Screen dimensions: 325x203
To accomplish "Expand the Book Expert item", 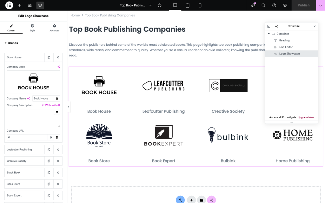I will (24, 195).
